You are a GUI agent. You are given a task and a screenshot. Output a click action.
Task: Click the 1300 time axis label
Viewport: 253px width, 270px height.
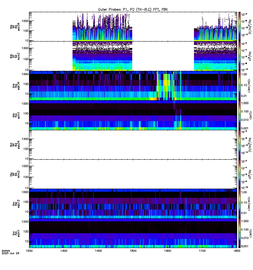[64, 251]
